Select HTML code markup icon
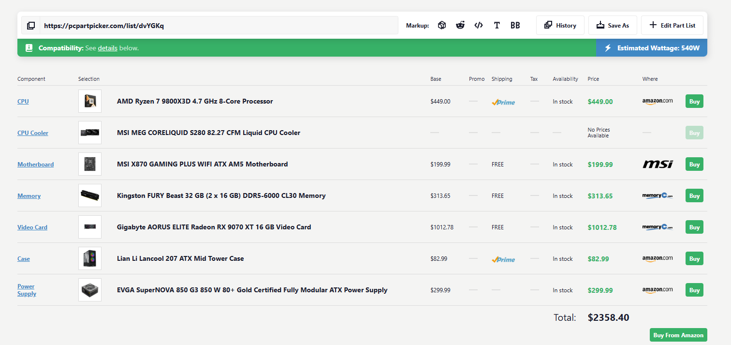The width and height of the screenshot is (731, 345). click(x=479, y=25)
